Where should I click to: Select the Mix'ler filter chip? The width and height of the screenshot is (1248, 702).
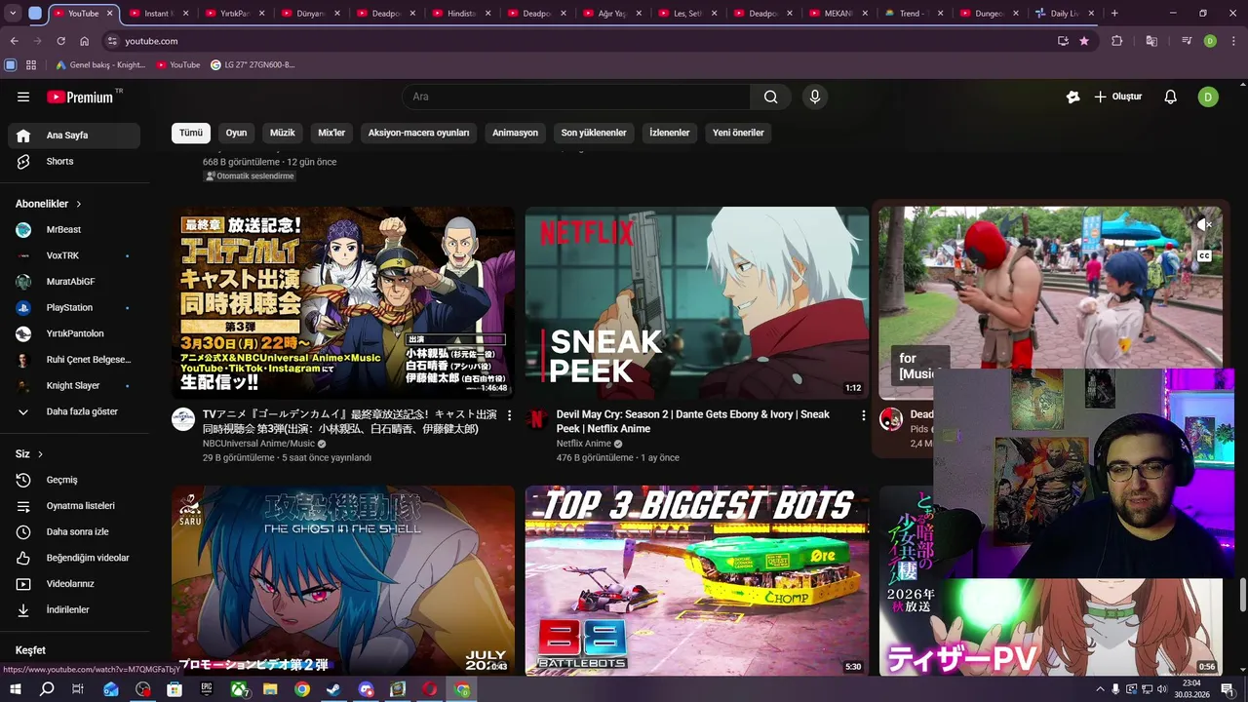click(x=331, y=133)
